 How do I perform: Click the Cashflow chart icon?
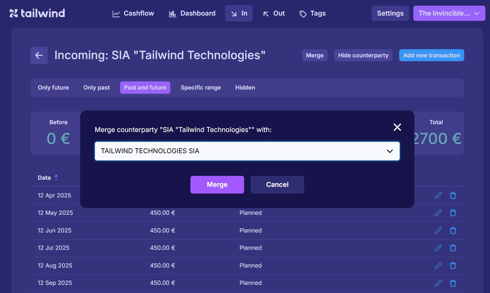point(116,14)
